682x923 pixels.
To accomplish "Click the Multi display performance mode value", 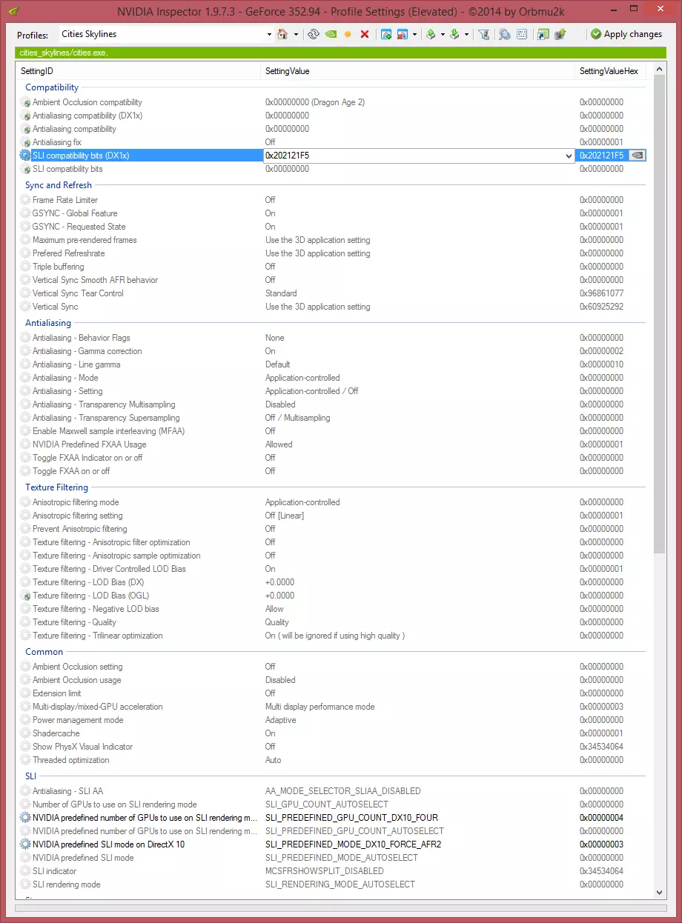I will click(320, 707).
